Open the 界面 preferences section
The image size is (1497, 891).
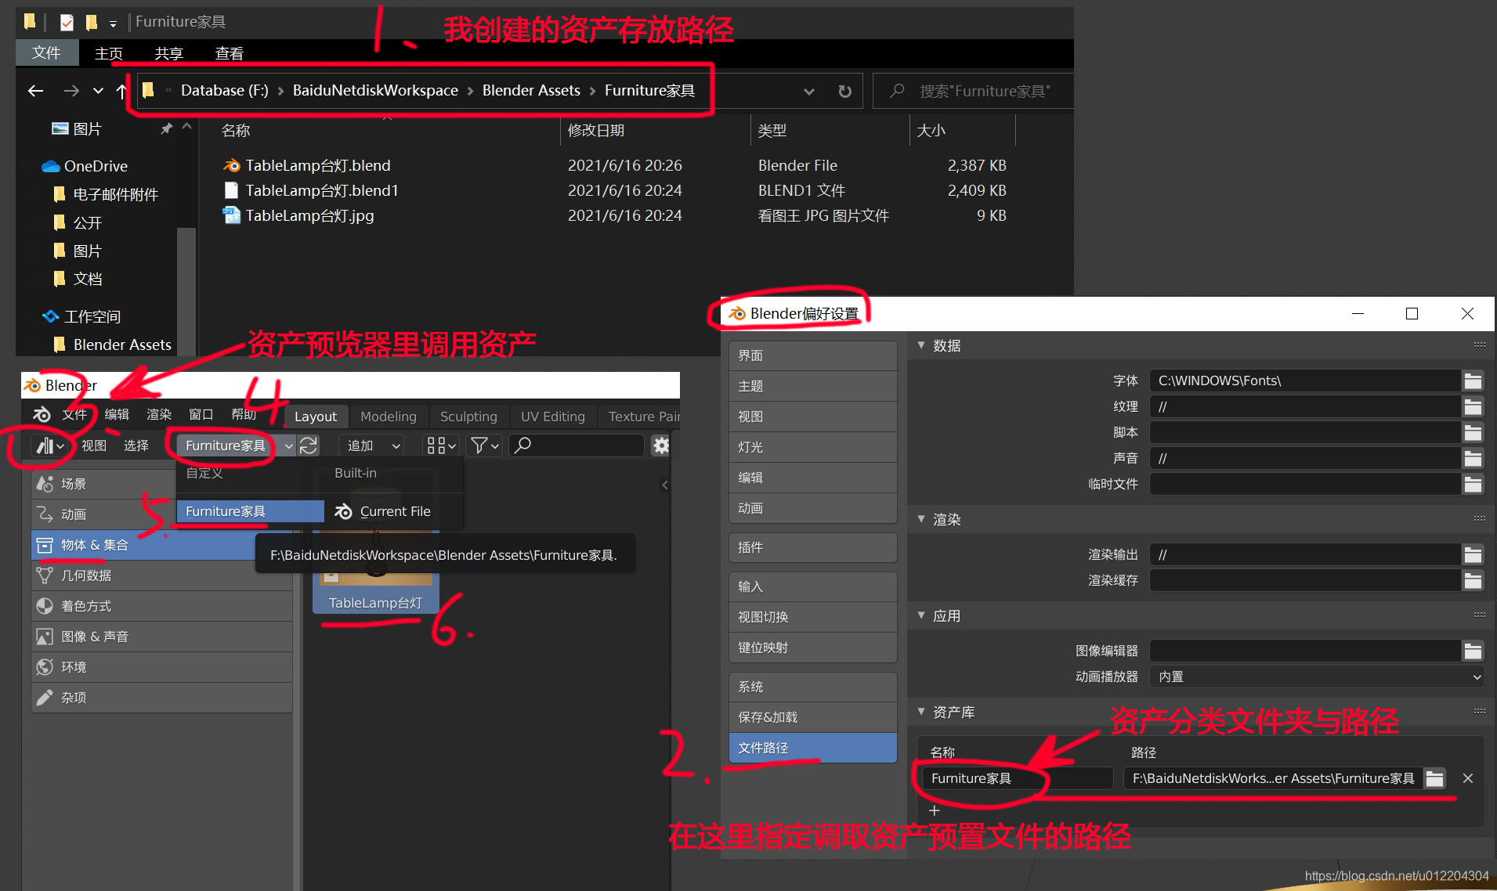pyautogui.click(x=812, y=355)
